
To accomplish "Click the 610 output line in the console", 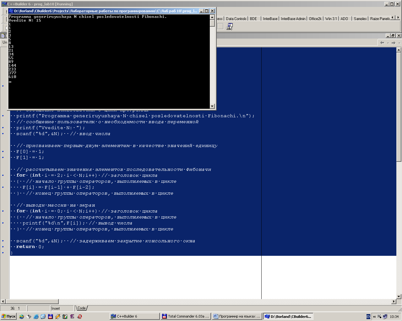I will pyautogui.click(x=12, y=77).
